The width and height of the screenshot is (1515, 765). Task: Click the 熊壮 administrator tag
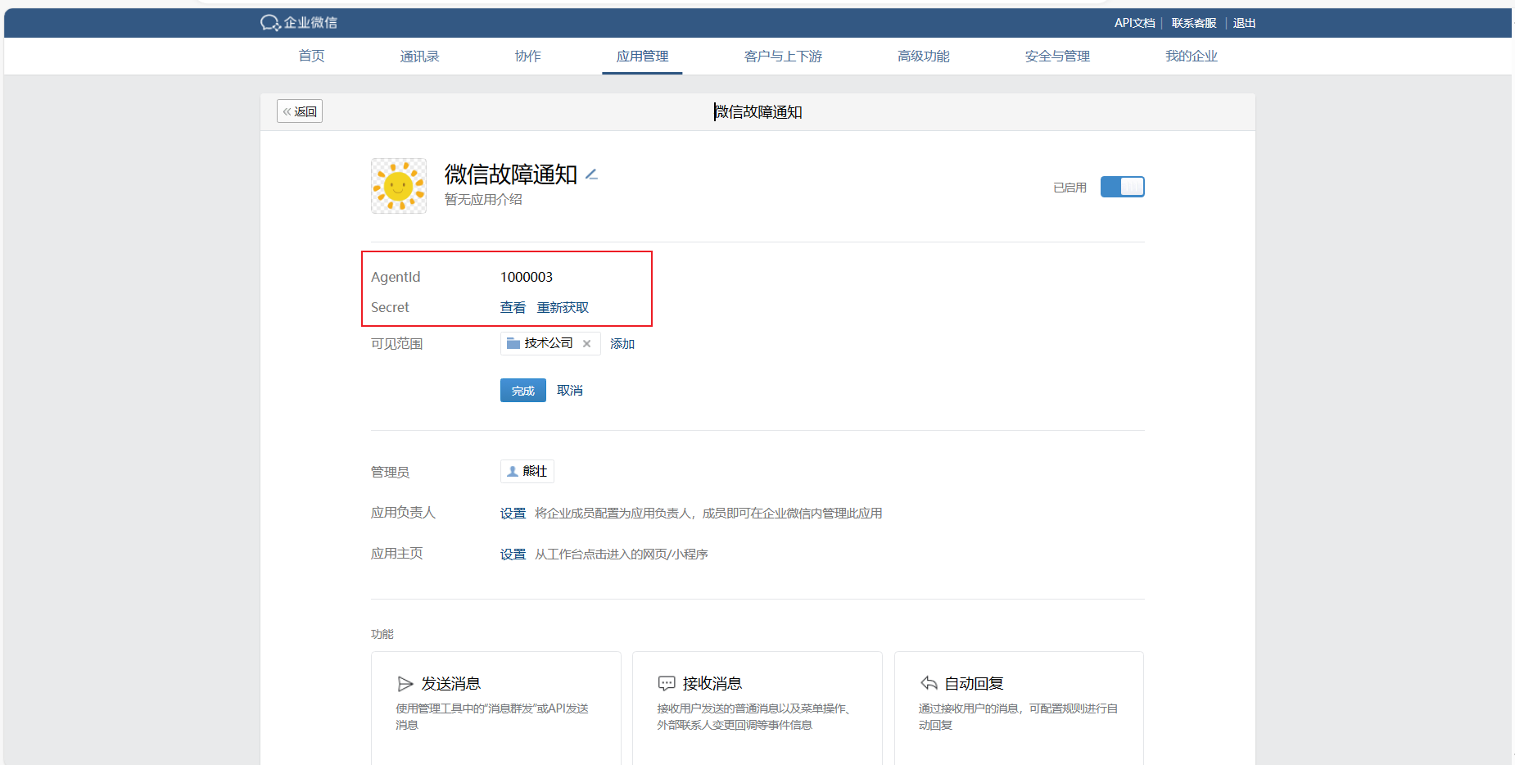click(x=527, y=472)
